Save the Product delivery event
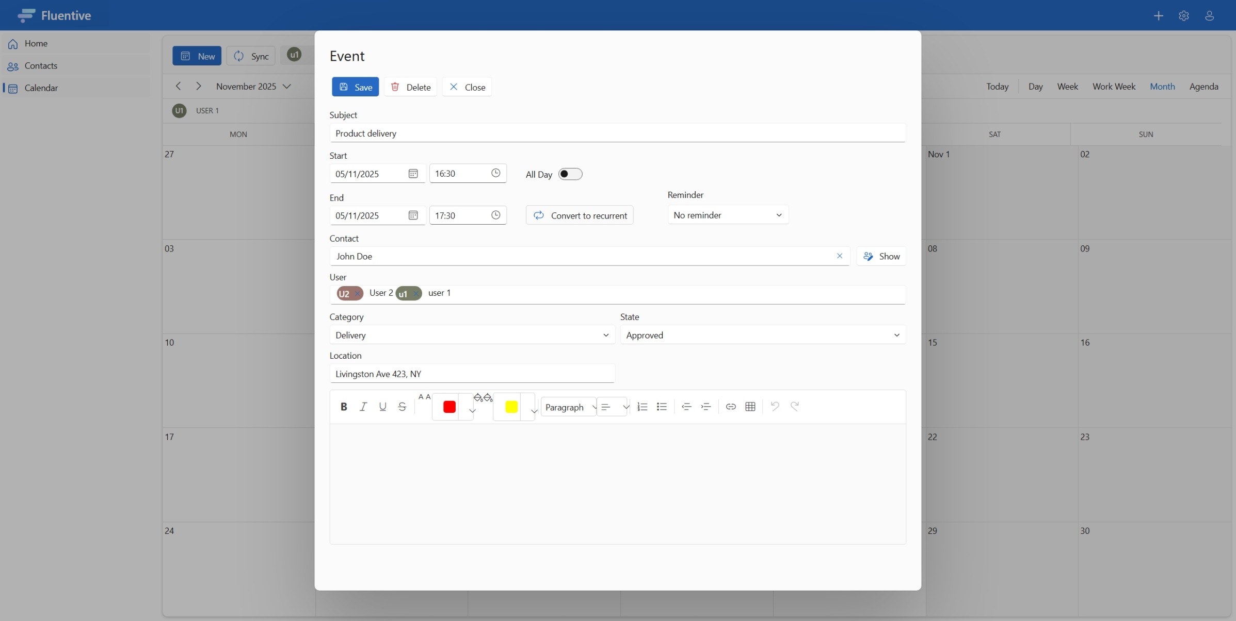The height and width of the screenshot is (621, 1236). 355,87
